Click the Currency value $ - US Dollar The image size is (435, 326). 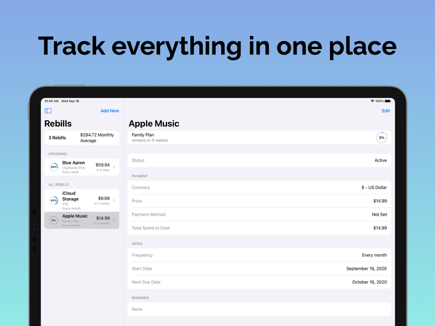374,187
